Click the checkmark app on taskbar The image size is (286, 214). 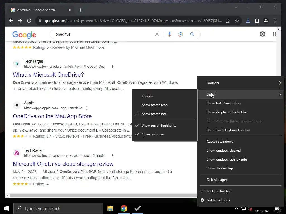pos(137,208)
